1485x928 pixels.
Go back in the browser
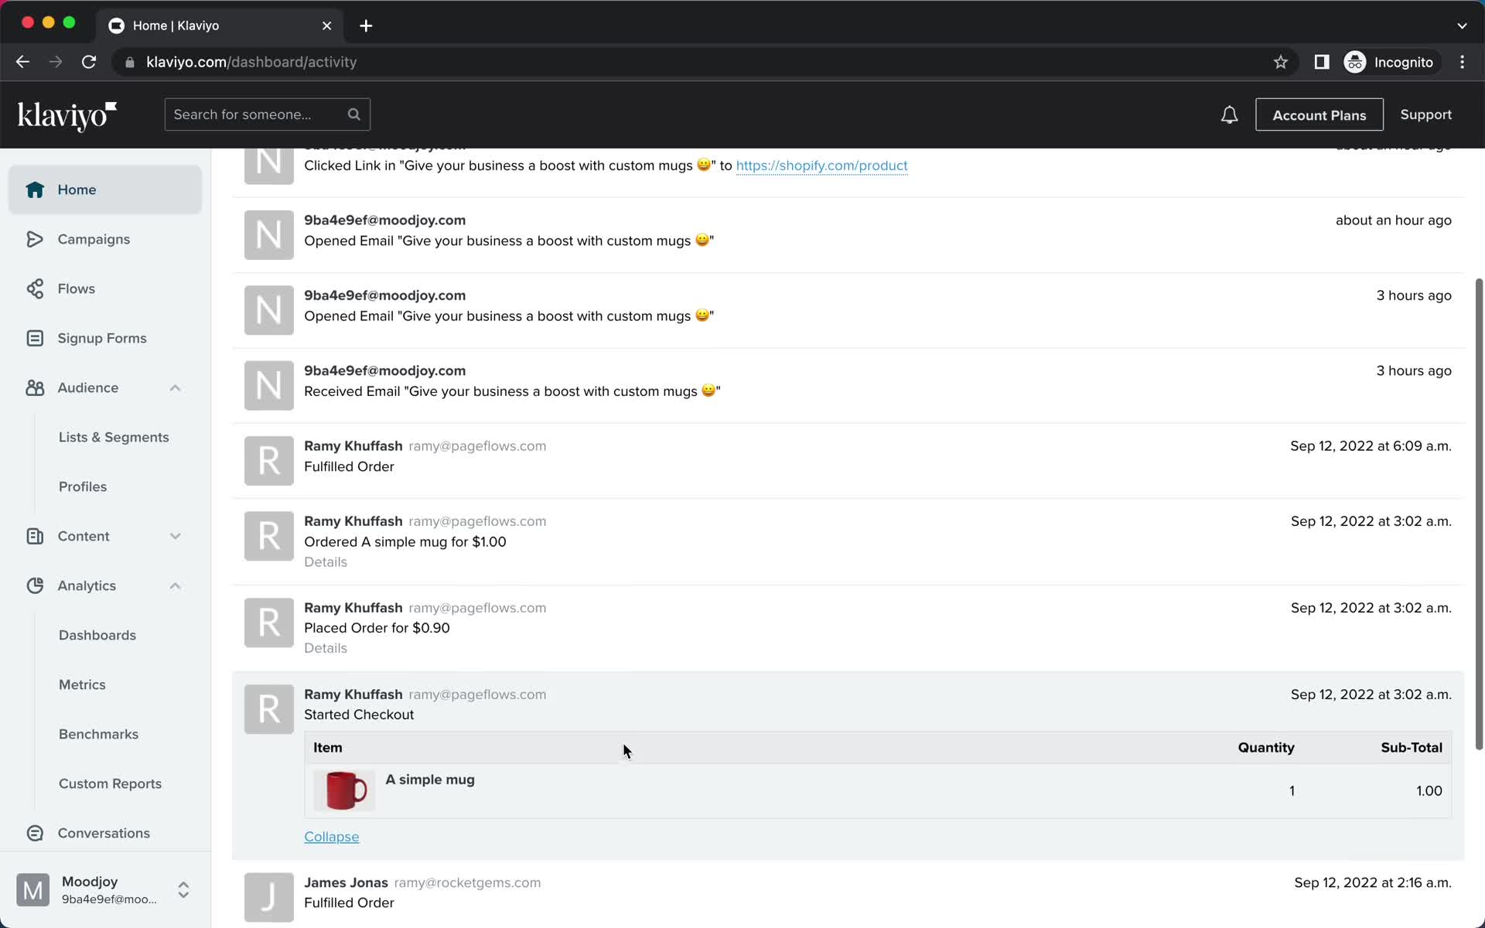(22, 62)
